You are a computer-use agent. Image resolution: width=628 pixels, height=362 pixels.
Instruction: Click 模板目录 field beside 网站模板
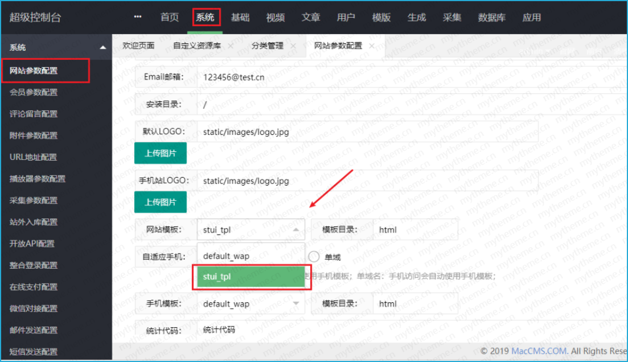(415, 229)
